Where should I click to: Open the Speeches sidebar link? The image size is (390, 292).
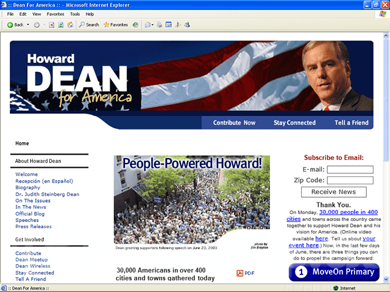tap(27, 220)
